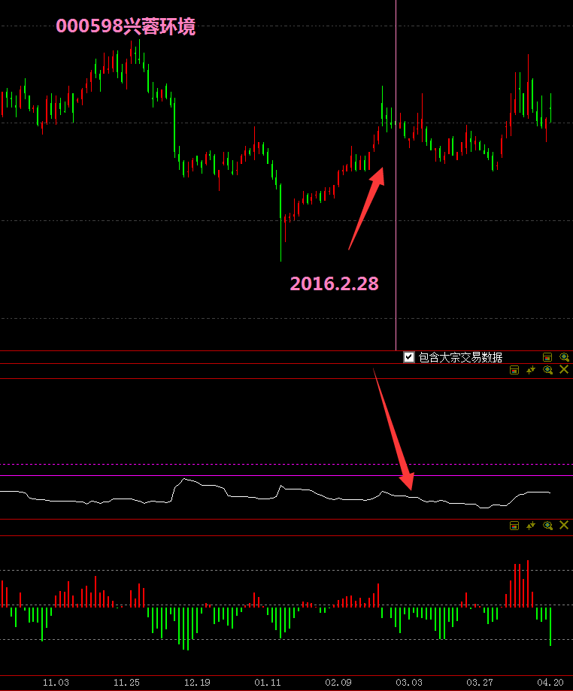
Task: Click the 000598兴蓉环境 stock title
Action: (126, 27)
